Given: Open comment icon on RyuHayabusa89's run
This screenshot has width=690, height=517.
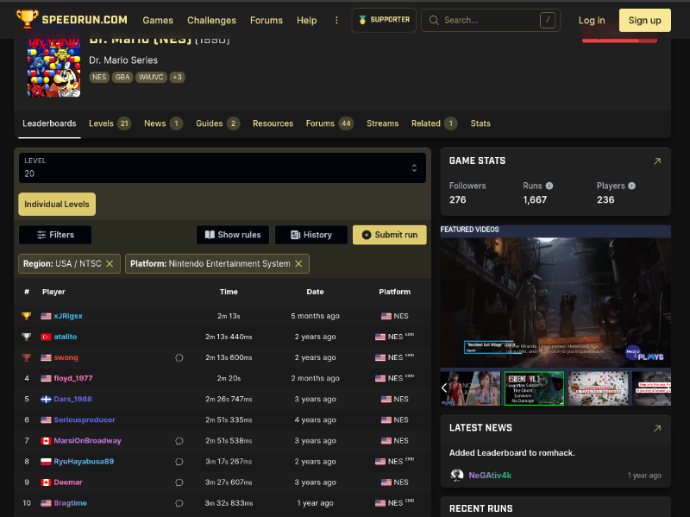Looking at the screenshot, I should [179, 462].
